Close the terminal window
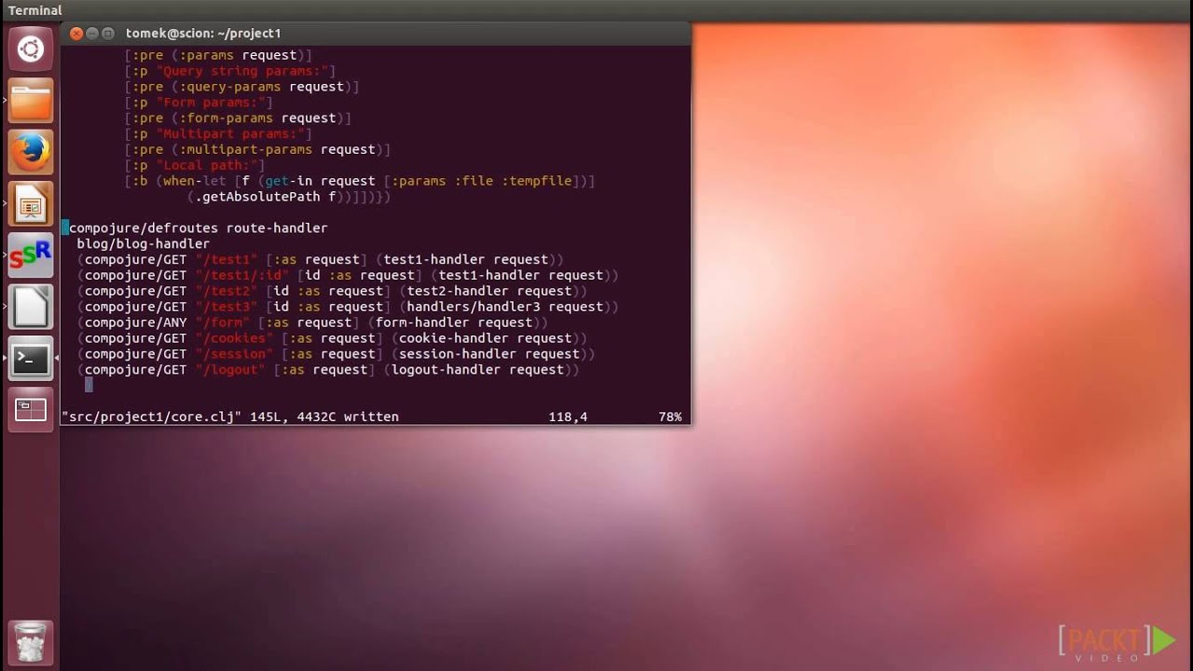Screen dimensions: 1193x671 (x=76, y=34)
